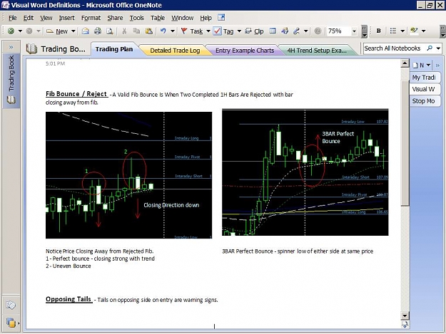Open the Format menu

click(91, 18)
